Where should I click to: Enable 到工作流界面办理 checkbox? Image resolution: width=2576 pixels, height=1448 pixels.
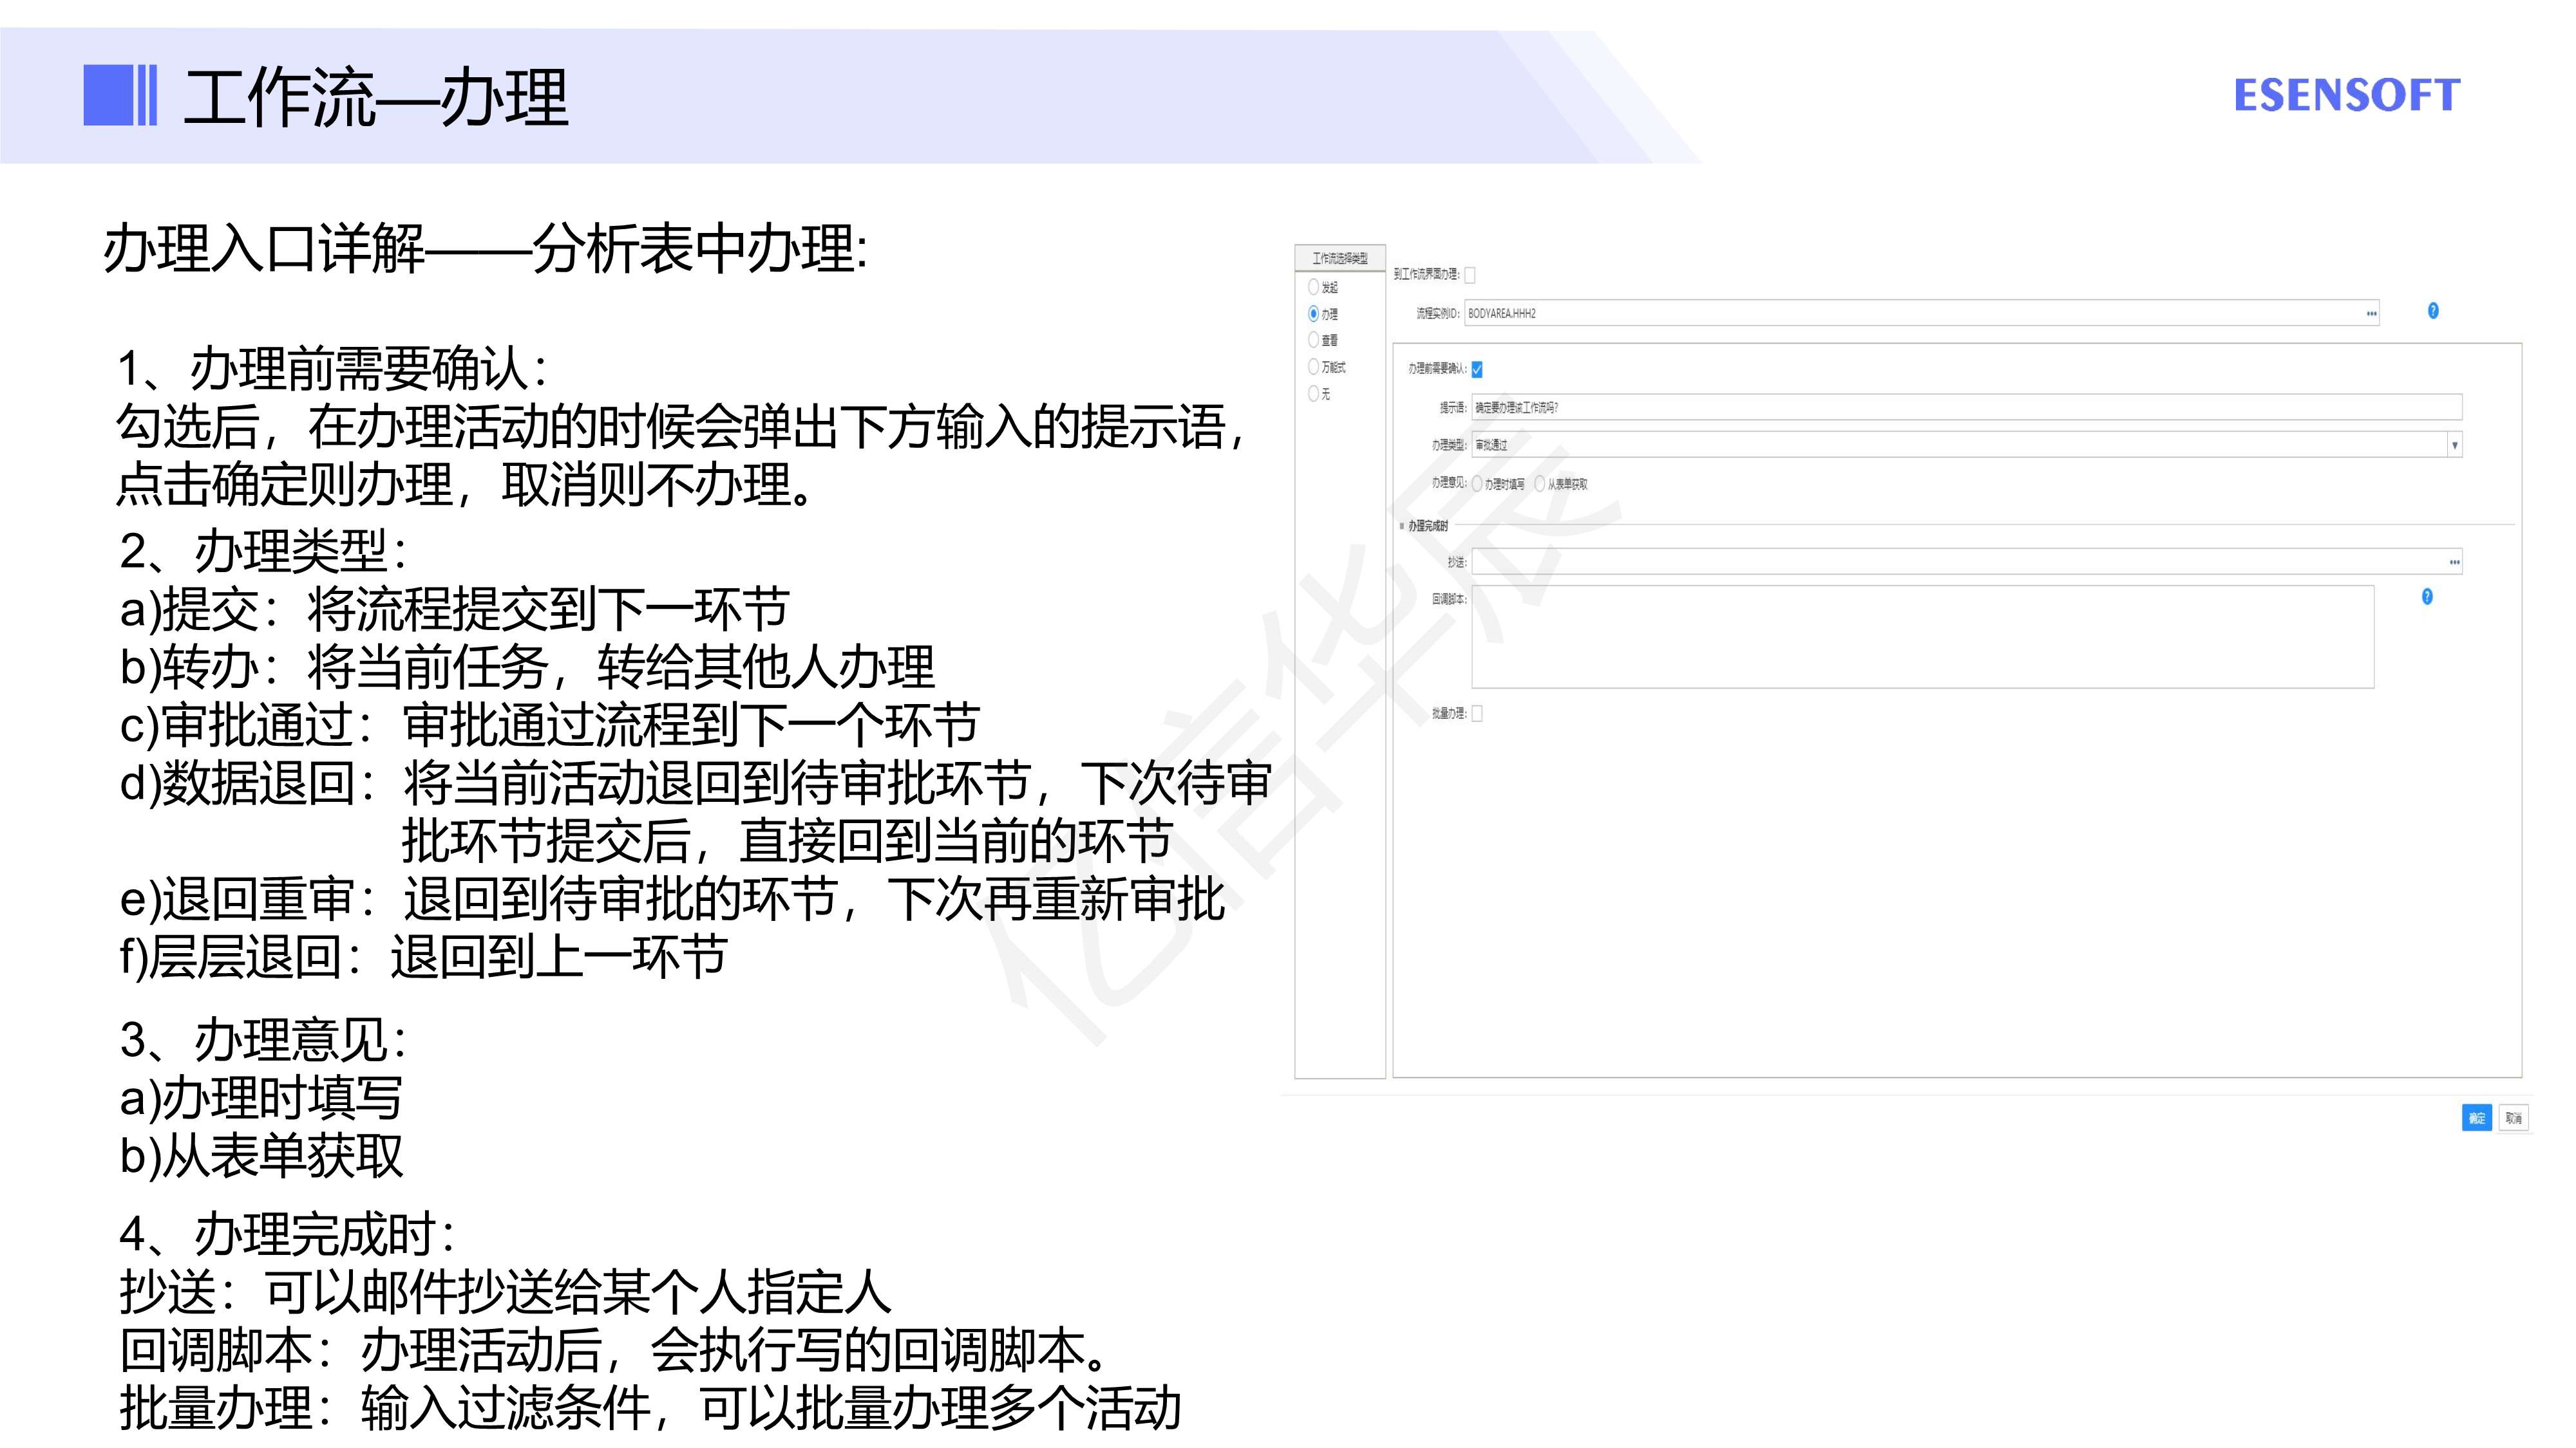pos(1470,275)
